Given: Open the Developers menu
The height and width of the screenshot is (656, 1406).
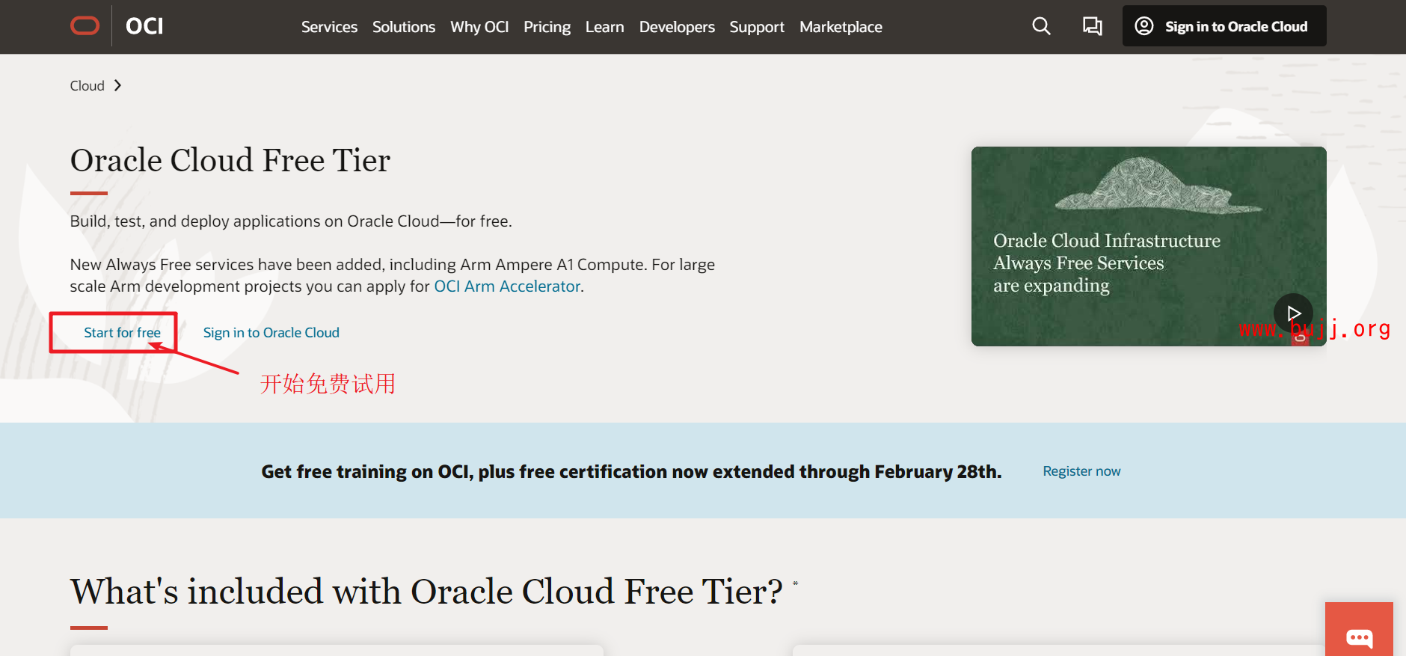Looking at the screenshot, I should point(676,27).
